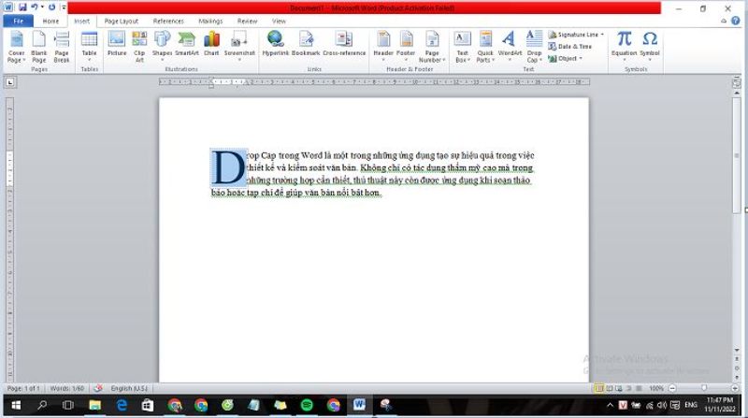
Task: Switch to the Page Layout tab
Action: [122, 21]
